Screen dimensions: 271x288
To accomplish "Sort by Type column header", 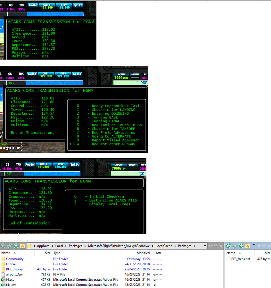I will point(57,253).
